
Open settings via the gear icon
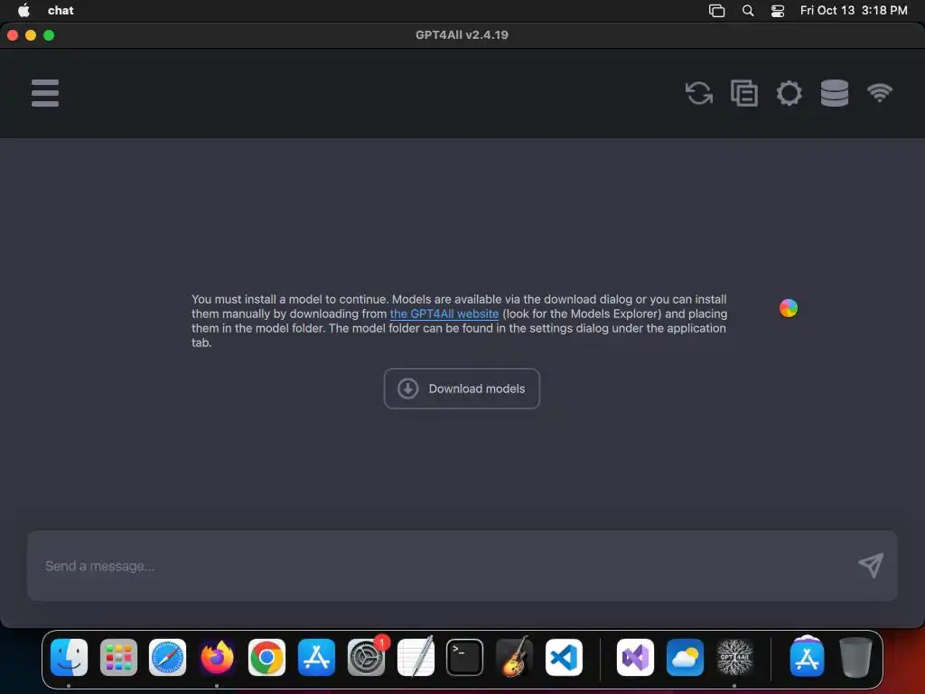pos(790,93)
